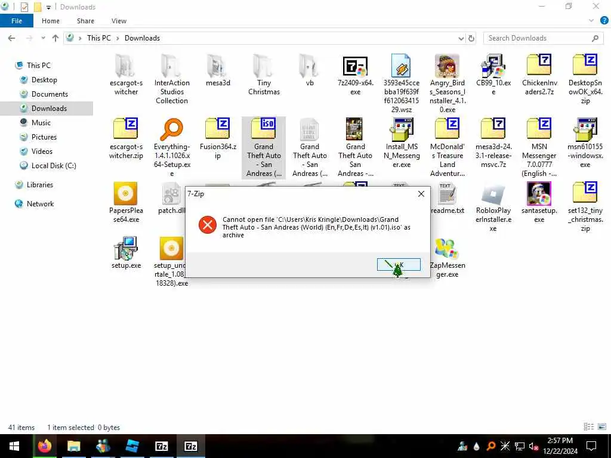Viewport: 611px width, 458px height.
Task: Select the CB99_10.exe file
Action: click(x=493, y=75)
